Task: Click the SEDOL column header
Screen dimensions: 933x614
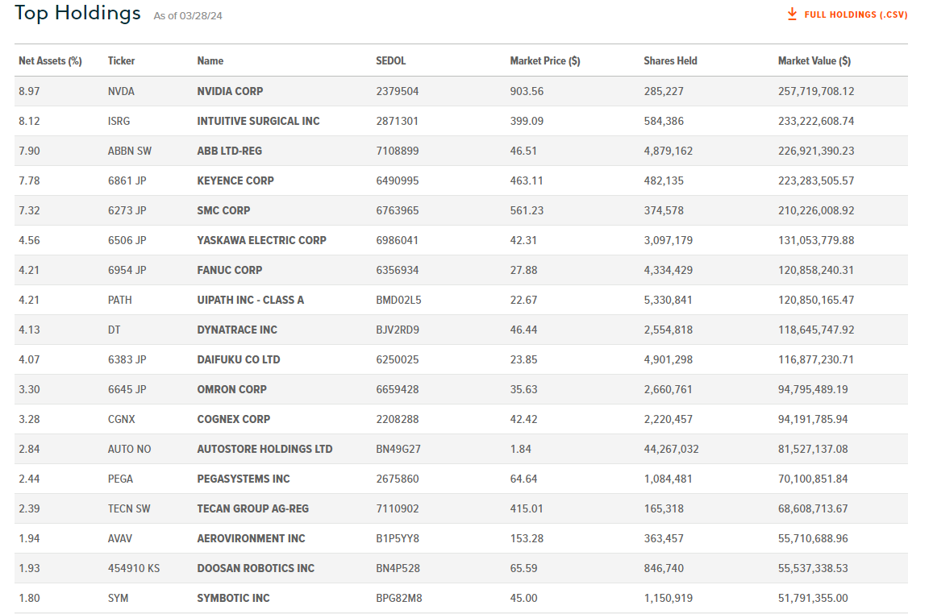Action: click(x=391, y=60)
